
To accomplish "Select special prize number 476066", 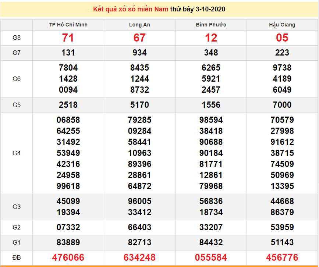I will pyautogui.click(x=68, y=257).
